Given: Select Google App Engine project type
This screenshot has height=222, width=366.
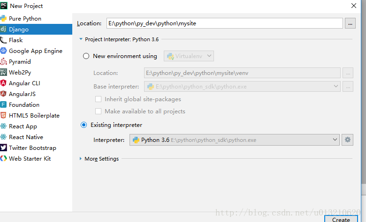Looking at the screenshot, I should (x=36, y=51).
